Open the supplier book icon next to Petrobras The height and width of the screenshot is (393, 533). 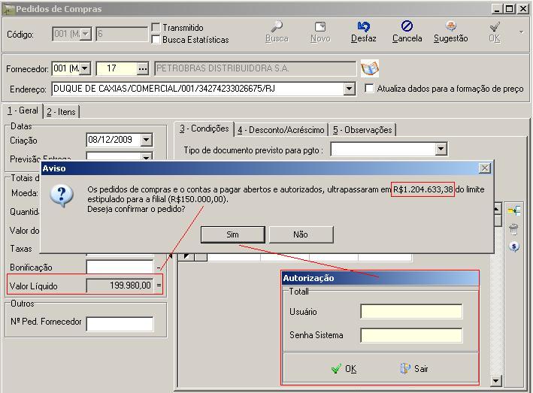click(370, 68)
